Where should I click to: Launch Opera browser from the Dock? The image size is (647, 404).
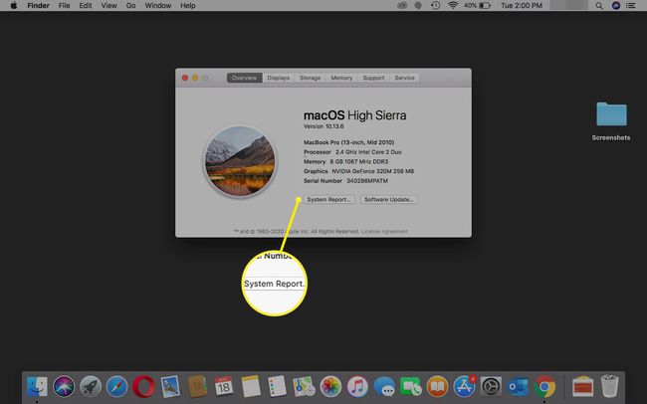point(143,387)
